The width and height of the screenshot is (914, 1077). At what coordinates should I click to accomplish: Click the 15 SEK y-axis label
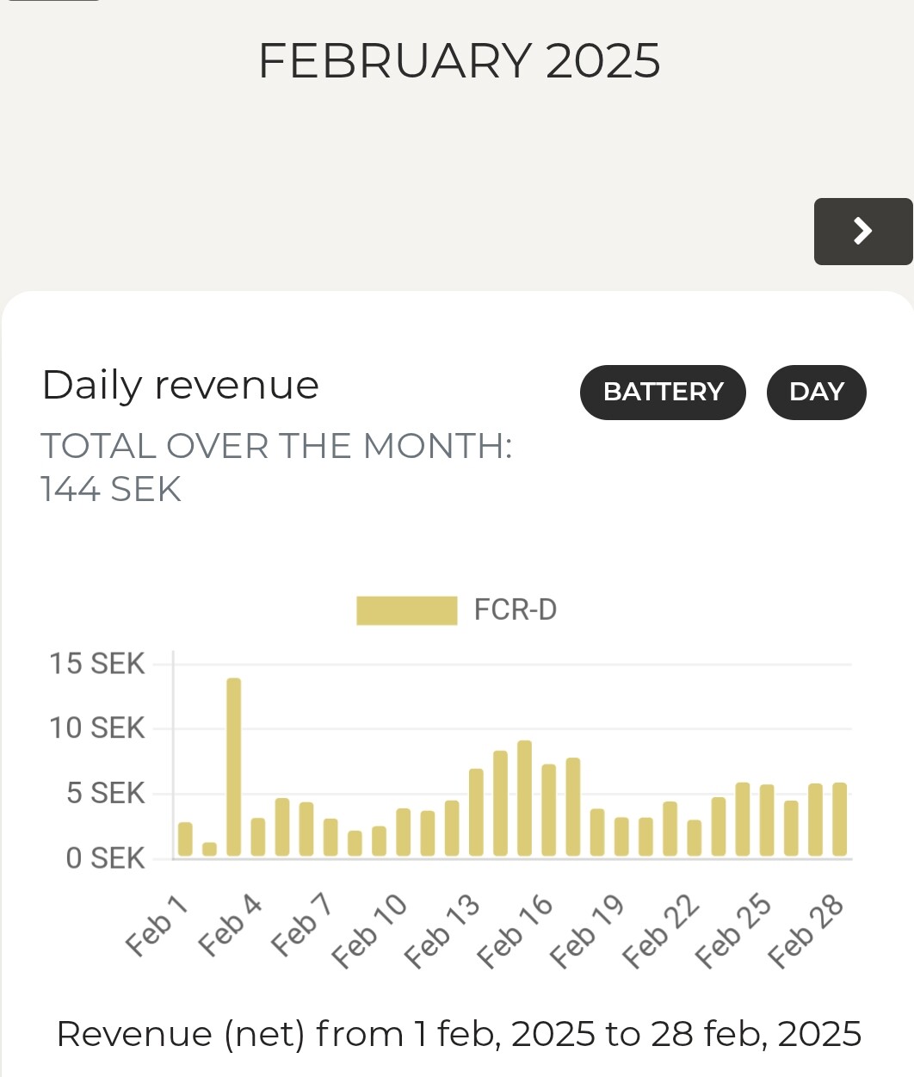tap(96, 664)
